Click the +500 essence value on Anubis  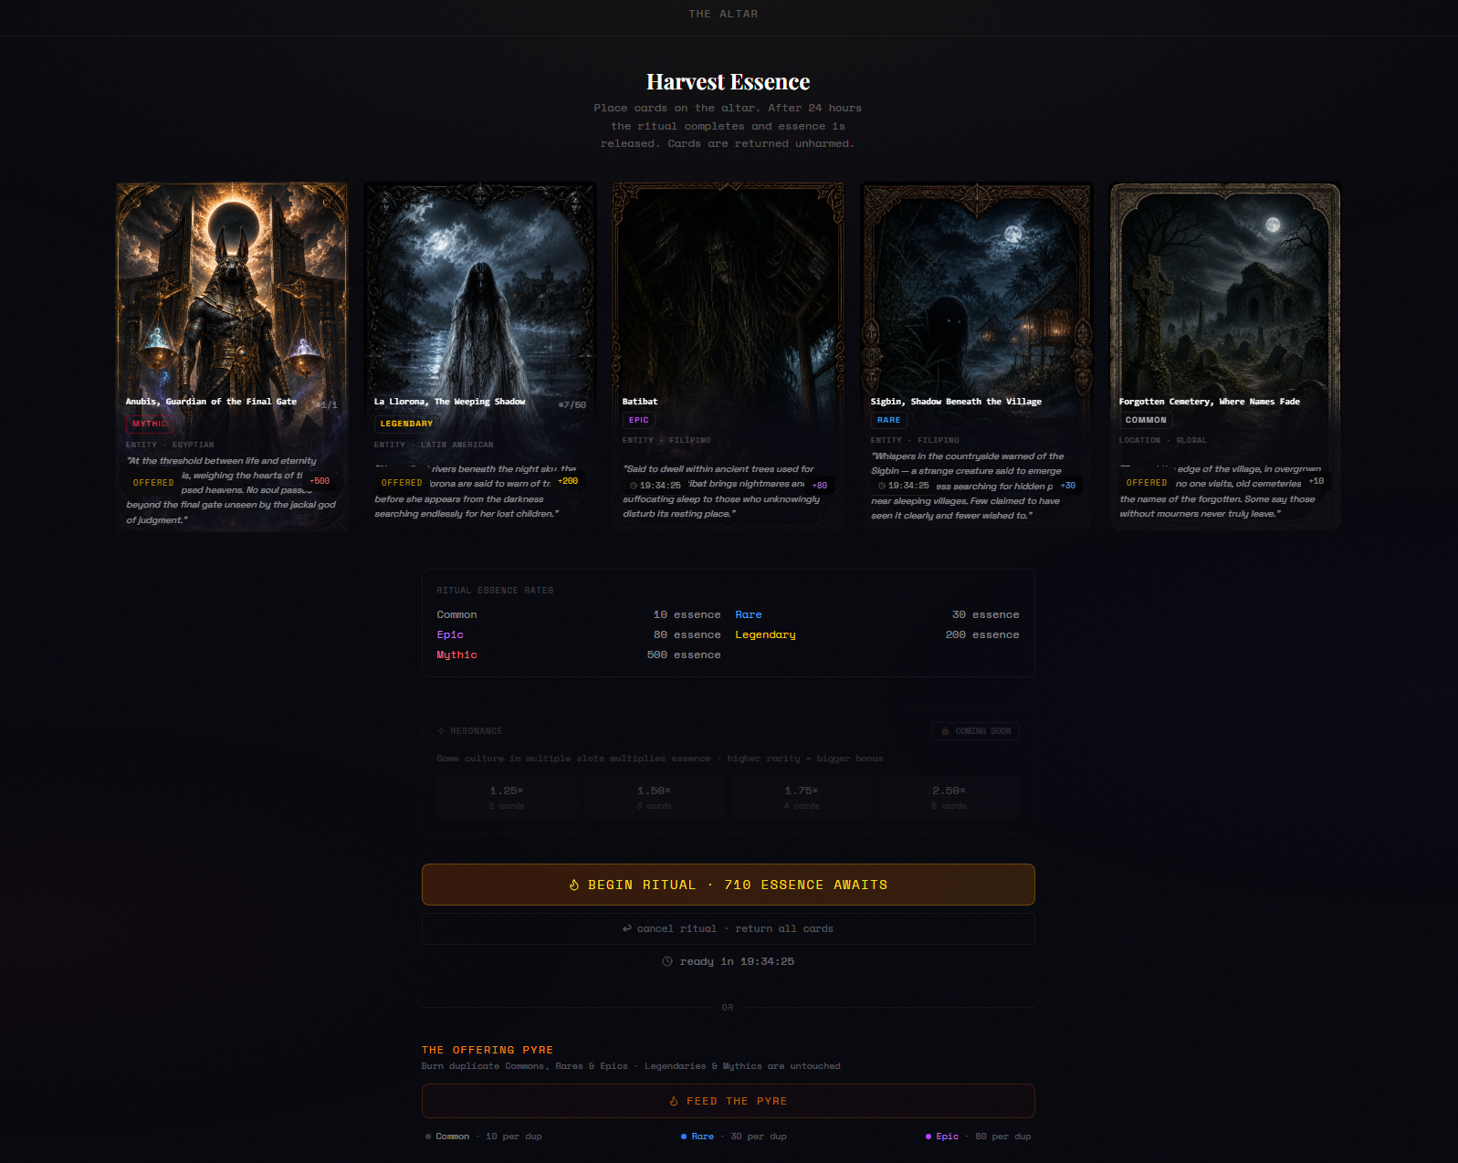click(x=320, y=481)
